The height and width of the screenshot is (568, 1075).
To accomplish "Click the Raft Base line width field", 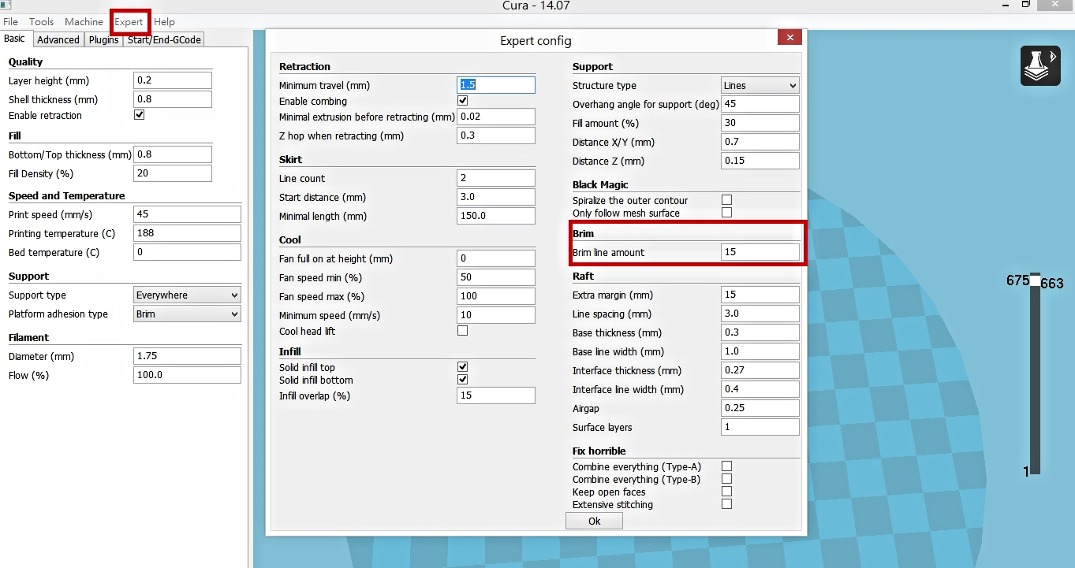I will (760, 351).
